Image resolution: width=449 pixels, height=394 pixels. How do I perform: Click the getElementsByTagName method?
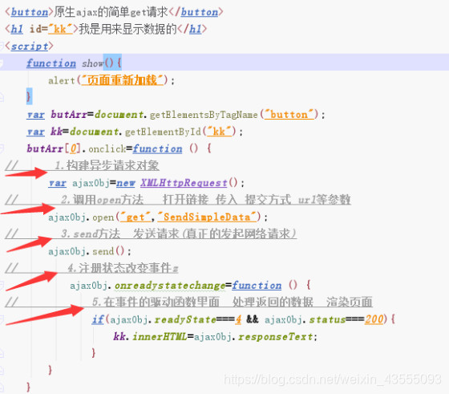coord(204,115)
